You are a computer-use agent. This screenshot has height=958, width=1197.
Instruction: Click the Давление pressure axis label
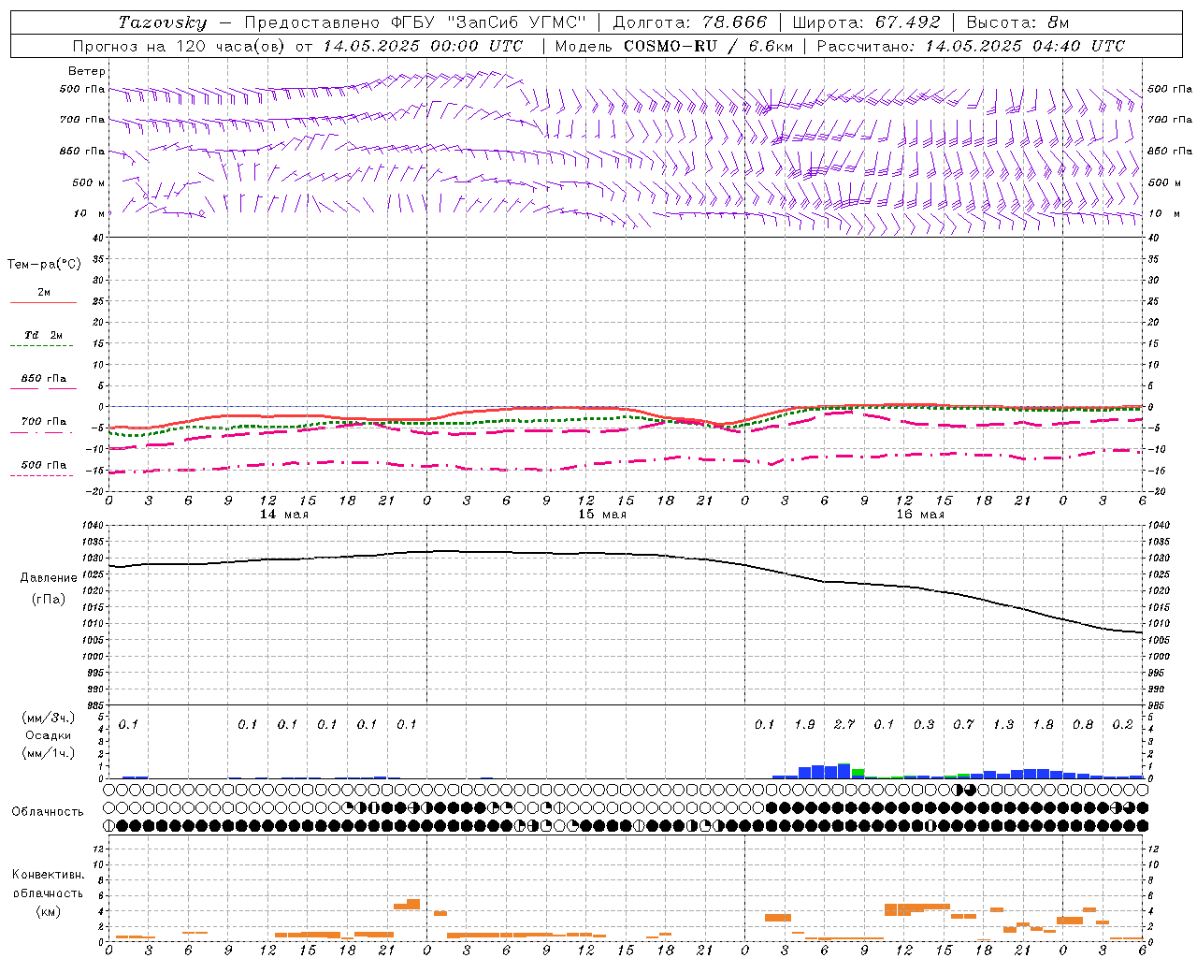pos(49,578)
